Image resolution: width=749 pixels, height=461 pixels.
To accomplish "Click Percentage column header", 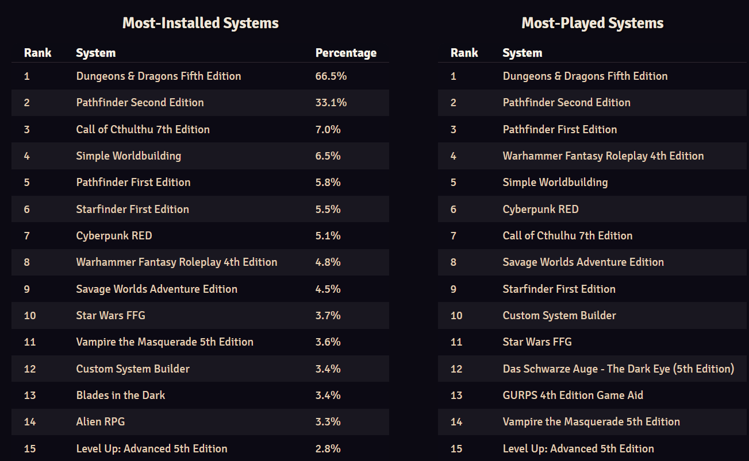I will point(345,53).
